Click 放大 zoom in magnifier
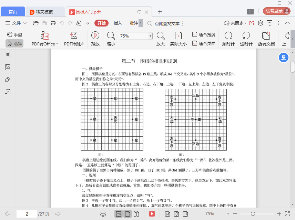295x220 pixels. point(161,39)
